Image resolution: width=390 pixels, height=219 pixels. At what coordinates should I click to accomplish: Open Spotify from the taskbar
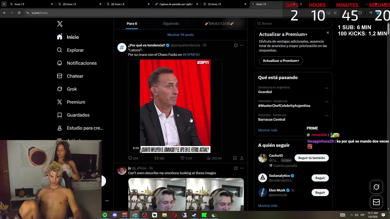pyautogui.click(x=105, y=215)
